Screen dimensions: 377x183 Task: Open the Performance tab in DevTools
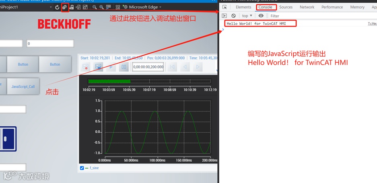[x=332, y=7]
